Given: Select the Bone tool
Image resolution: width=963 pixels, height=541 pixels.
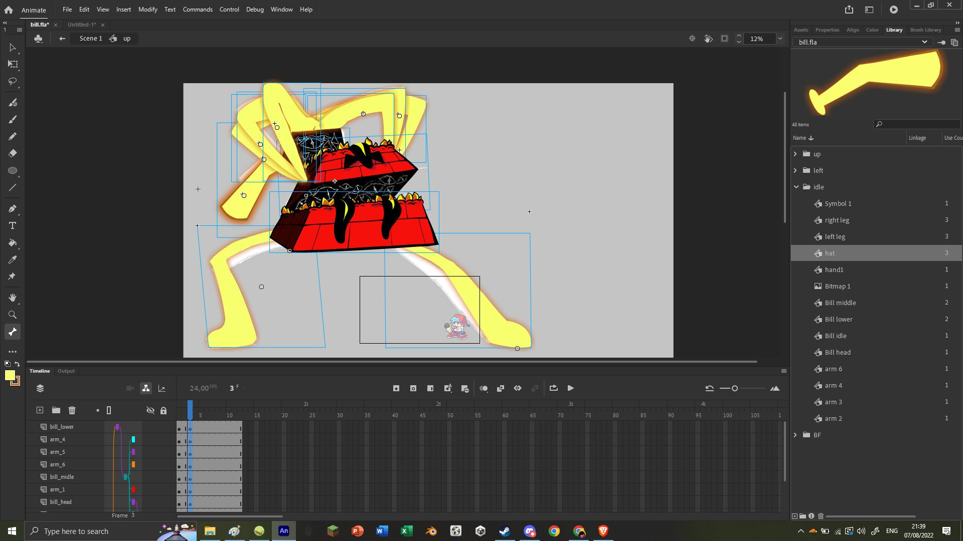Looking at the screenshot, I should (13, 331).
